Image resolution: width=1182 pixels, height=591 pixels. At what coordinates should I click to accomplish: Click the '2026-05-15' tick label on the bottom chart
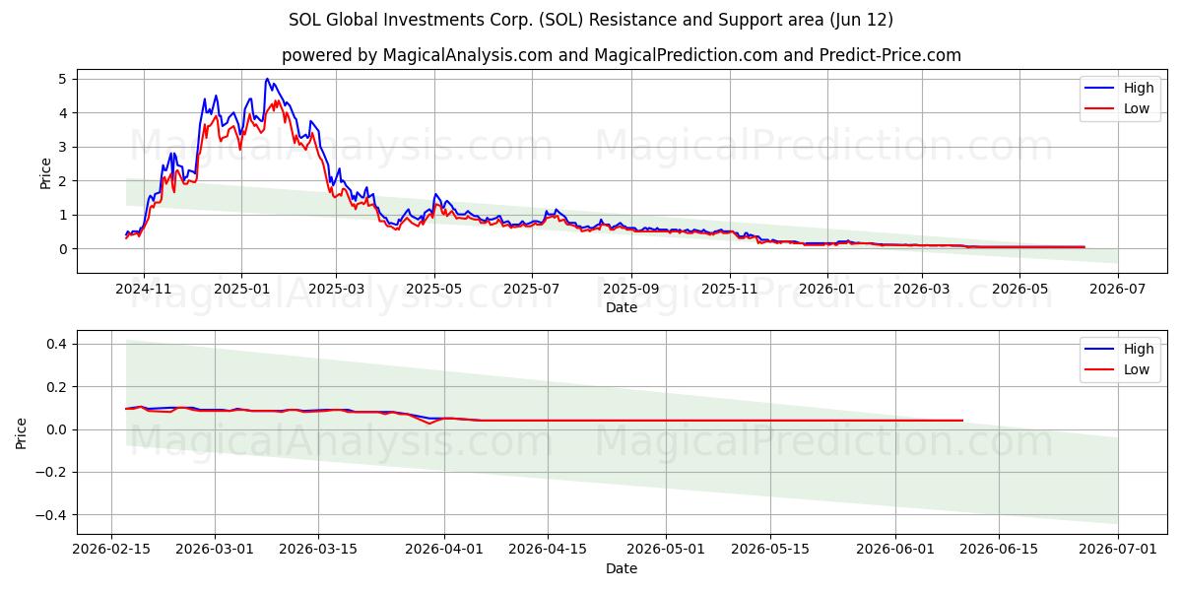click(x=769, y=550)
